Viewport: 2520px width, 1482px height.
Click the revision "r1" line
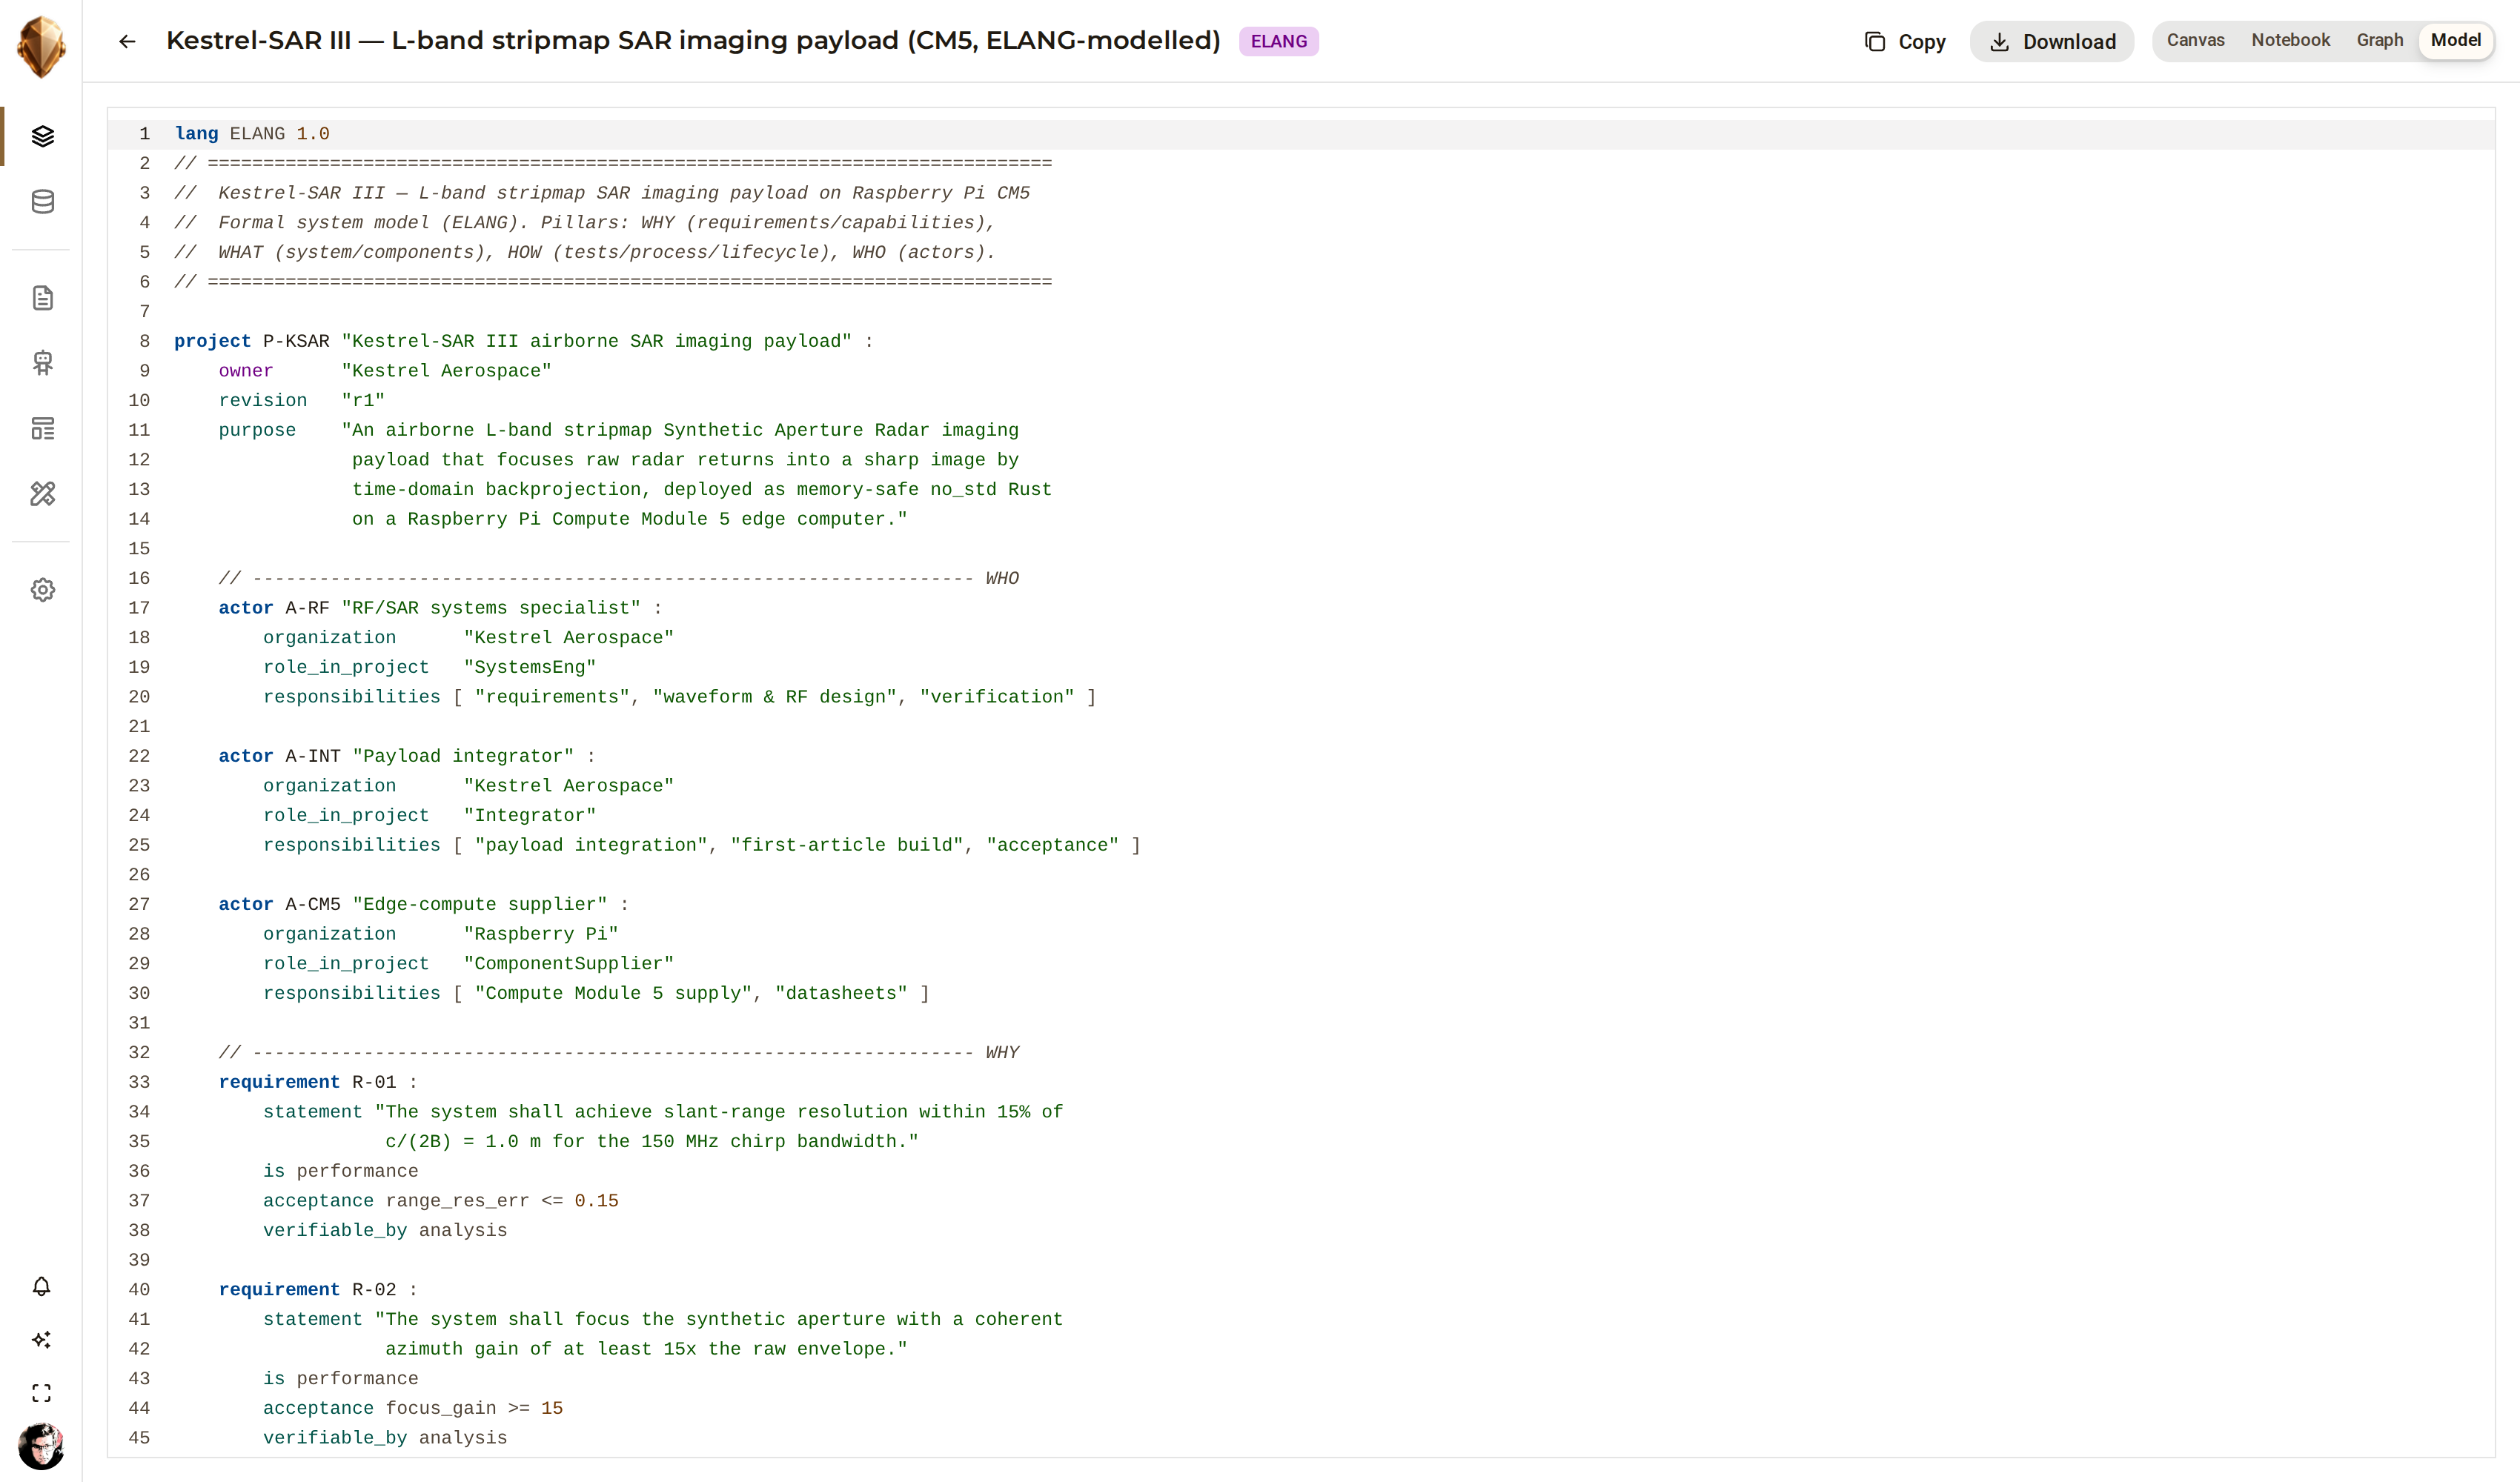(x=302, y=400)
